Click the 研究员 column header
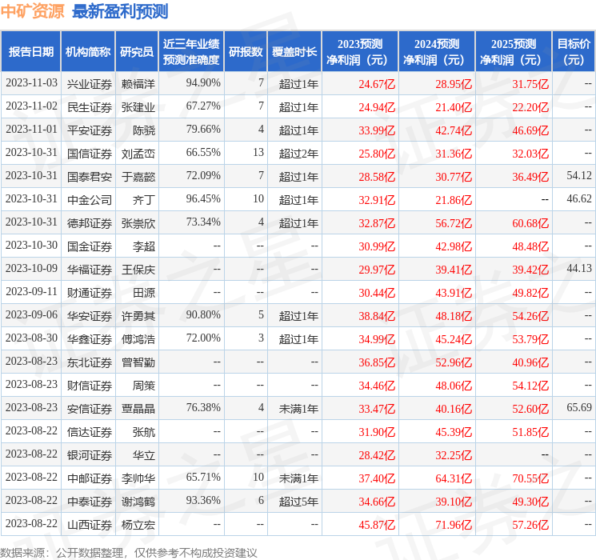 [x=137, y=52]
